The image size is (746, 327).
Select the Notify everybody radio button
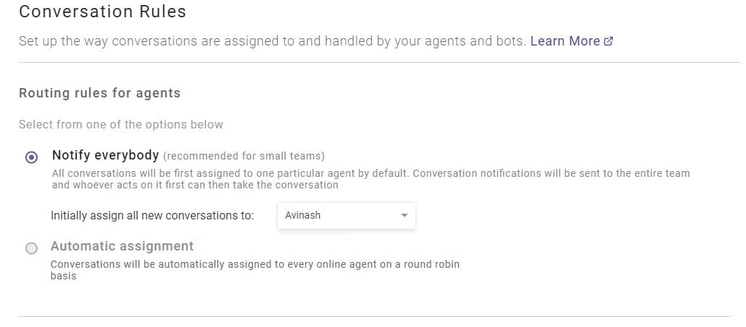coord(31,157)
